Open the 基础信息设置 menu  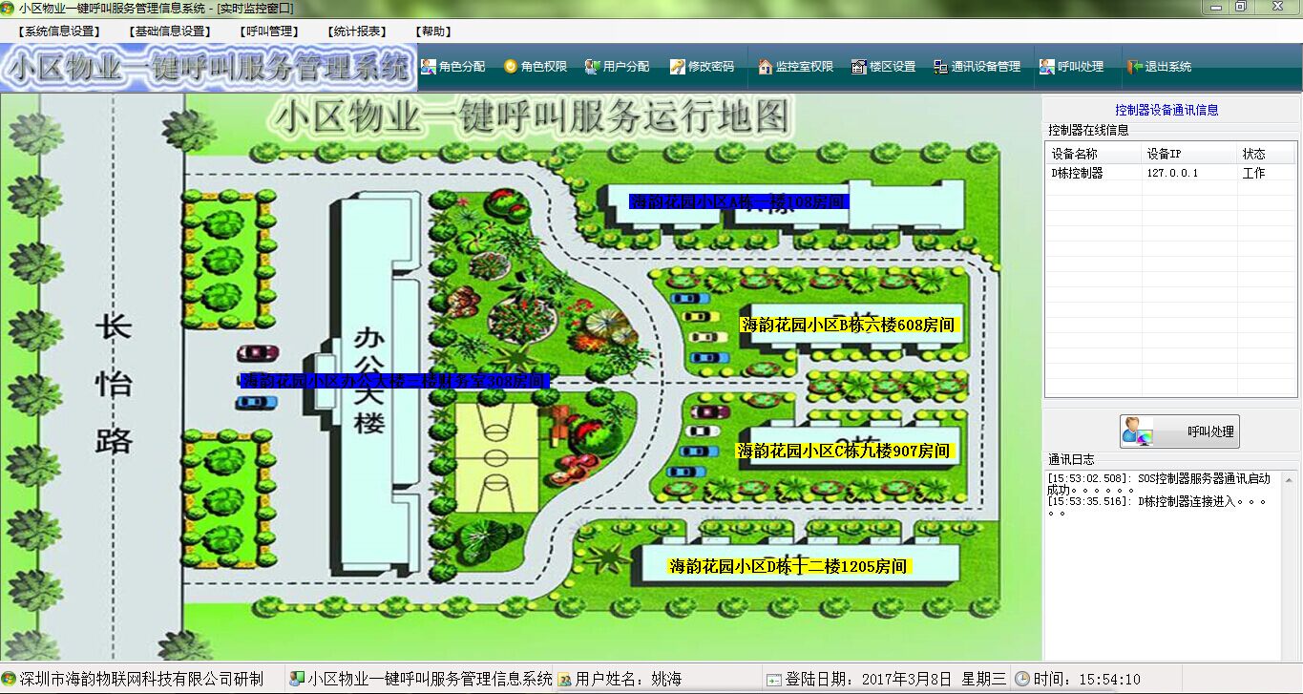tap(170, 32)
